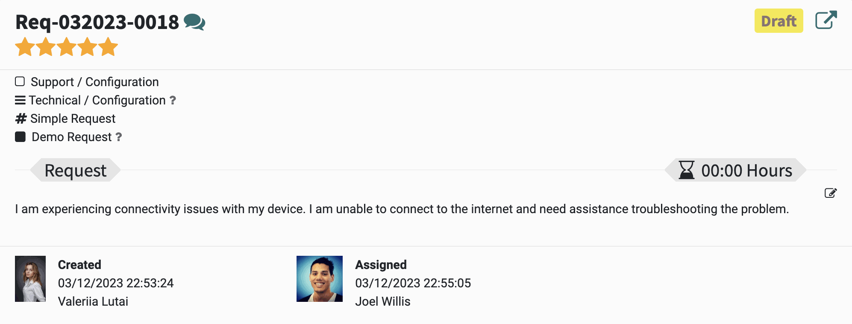Screen dimensions: 852x324
Task: Click the filled square beside Demo Request
Action: point(20,137)
